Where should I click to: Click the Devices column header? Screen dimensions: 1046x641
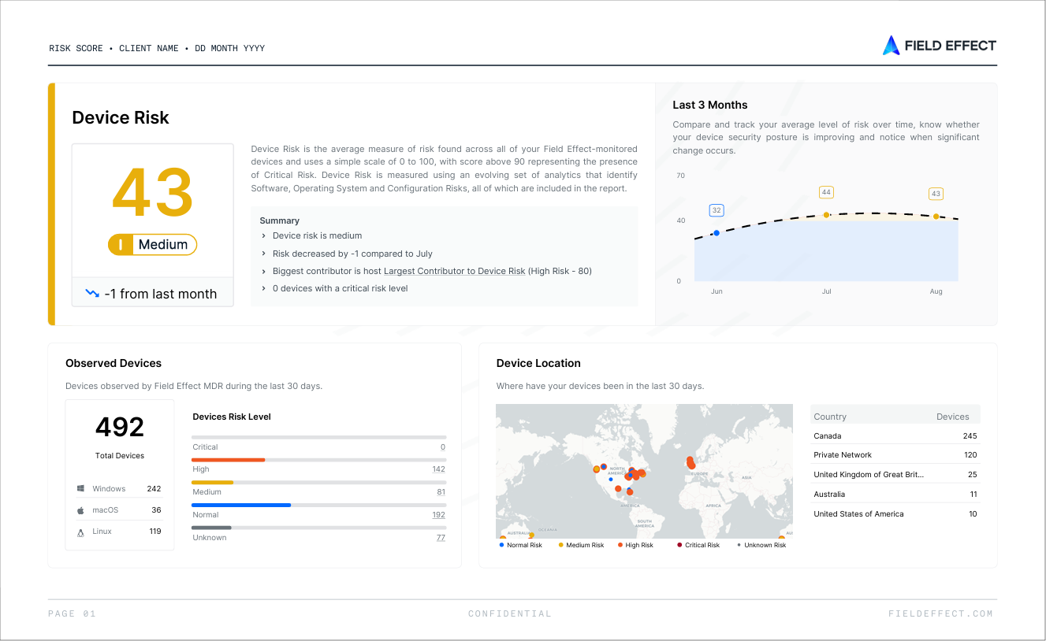tap(952, 417)
